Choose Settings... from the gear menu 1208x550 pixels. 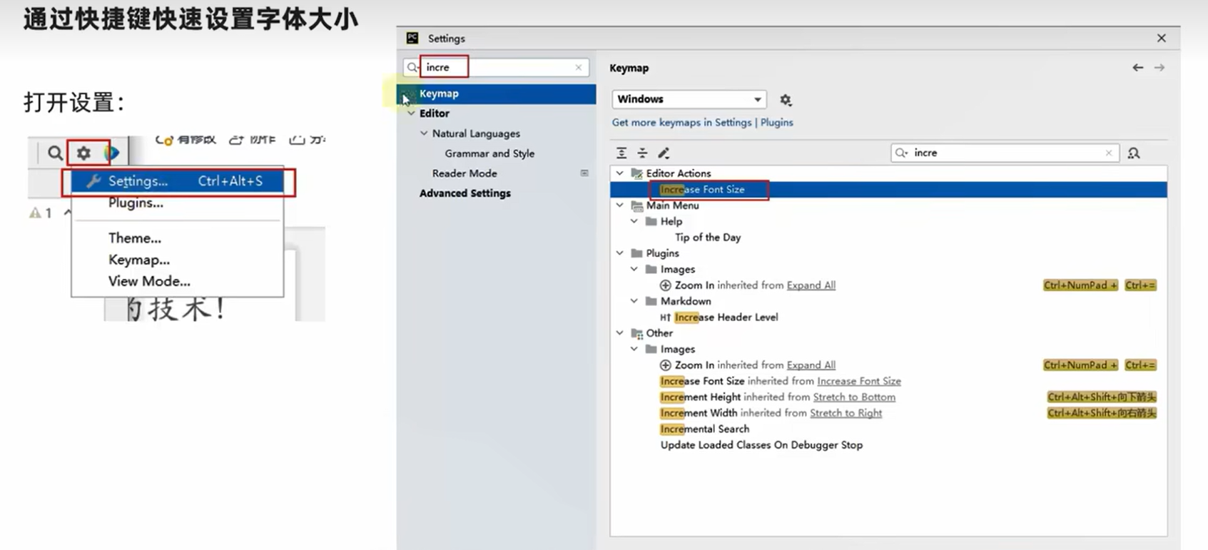coord(177,181)
